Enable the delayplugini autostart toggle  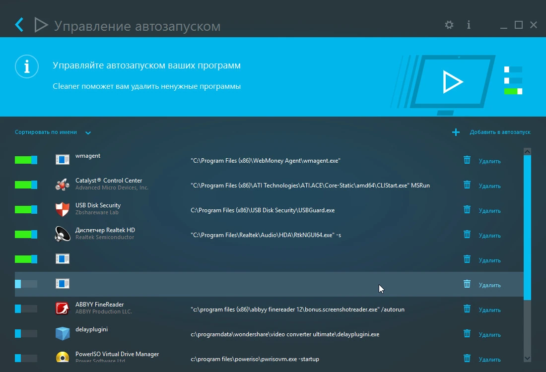click(x=26, y=333)
